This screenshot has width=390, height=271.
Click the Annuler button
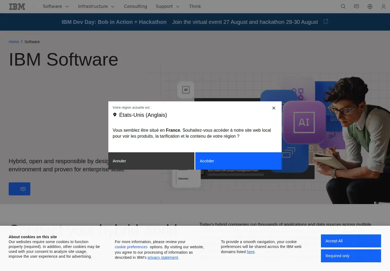(x=151, y=161)
